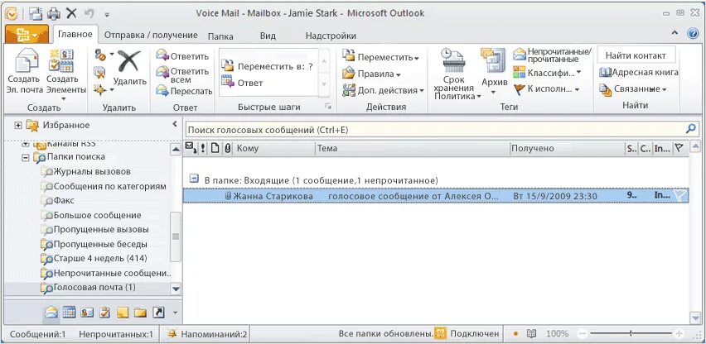706x344 pixels.
Task: Open message from Жанна Старикова
Action: 435,196
